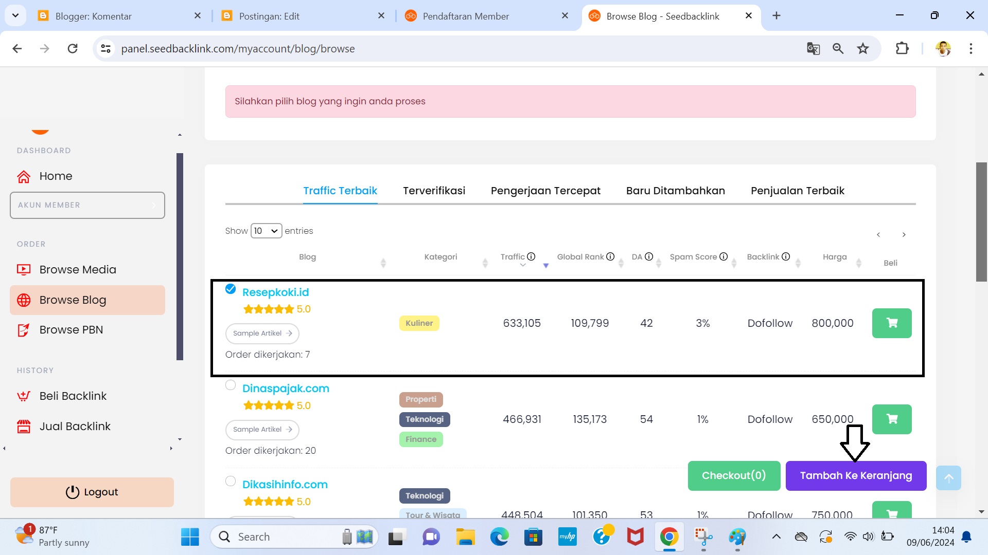This screenshot has height=555, width=988.
Task: Sort table by Harga column arrows
Action: tap(858, 263)
